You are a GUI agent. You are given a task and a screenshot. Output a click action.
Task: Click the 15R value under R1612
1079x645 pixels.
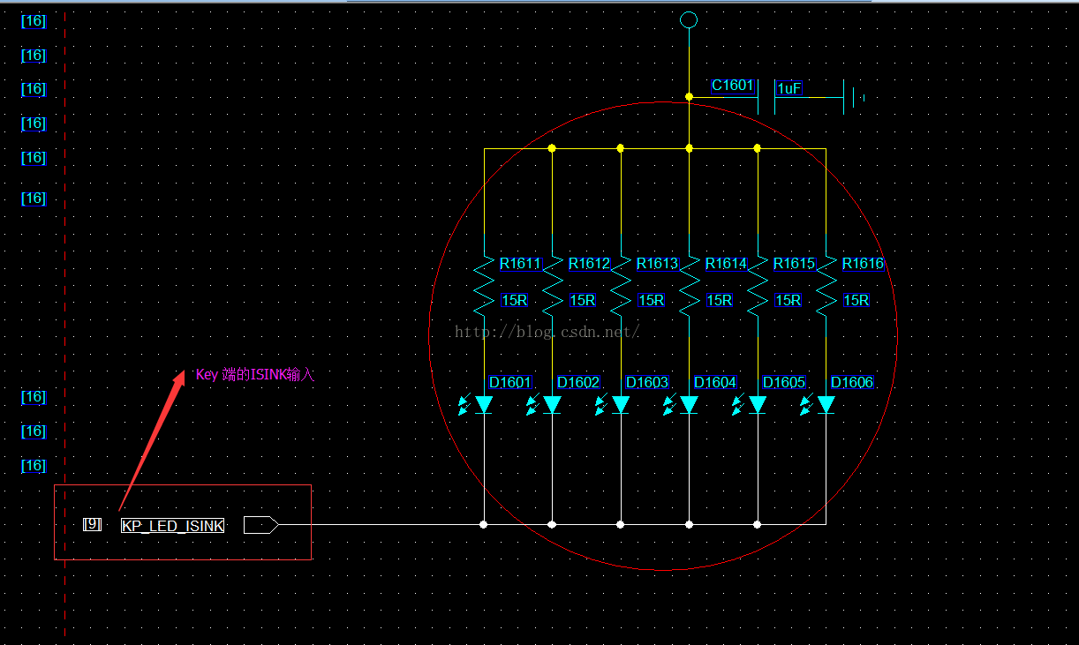(583, 300)
